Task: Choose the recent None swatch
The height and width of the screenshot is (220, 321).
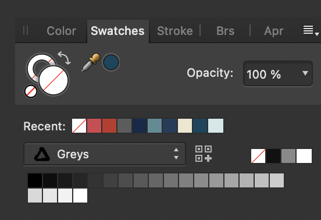Action: click(x=79, y=126)
